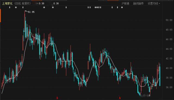The image size is (174, 100).
Task: Expand the 设置均线 dropdown
Action: [x=154, y=4]
